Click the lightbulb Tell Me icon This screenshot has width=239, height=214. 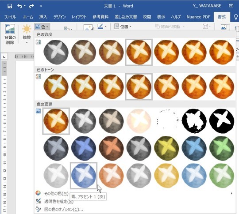pos(236,17)
